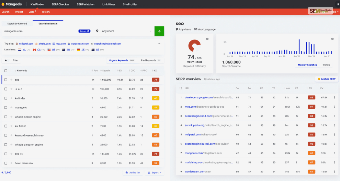Open the Help dropdown menu

point(335,12)
